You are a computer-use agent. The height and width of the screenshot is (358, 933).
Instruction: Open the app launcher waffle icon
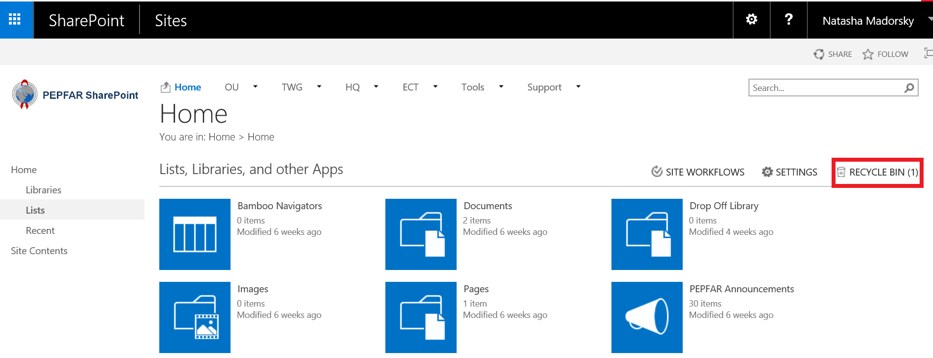(x=15, y=19)
